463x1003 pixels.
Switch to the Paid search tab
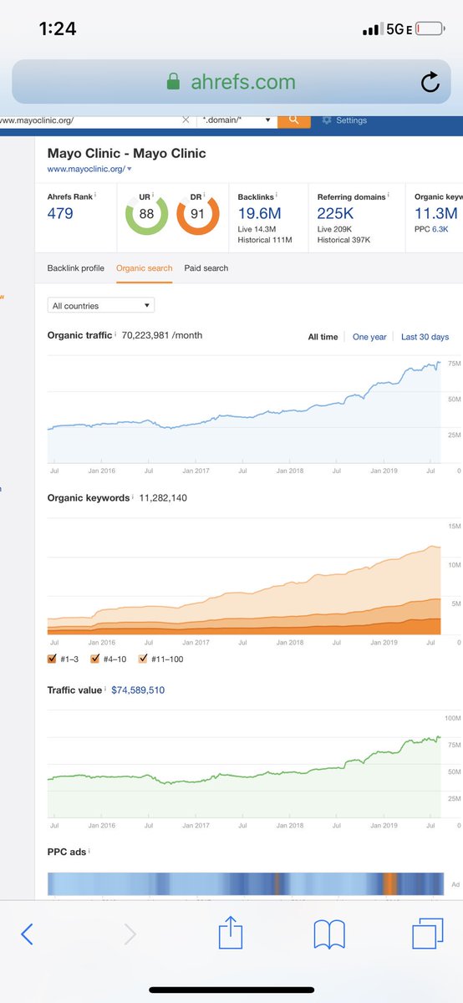pyautogui.click(x=206, y=267)
